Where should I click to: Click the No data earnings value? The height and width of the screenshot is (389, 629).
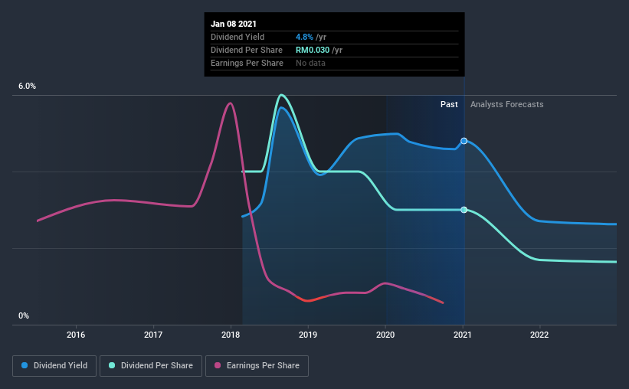coord(310,63)
